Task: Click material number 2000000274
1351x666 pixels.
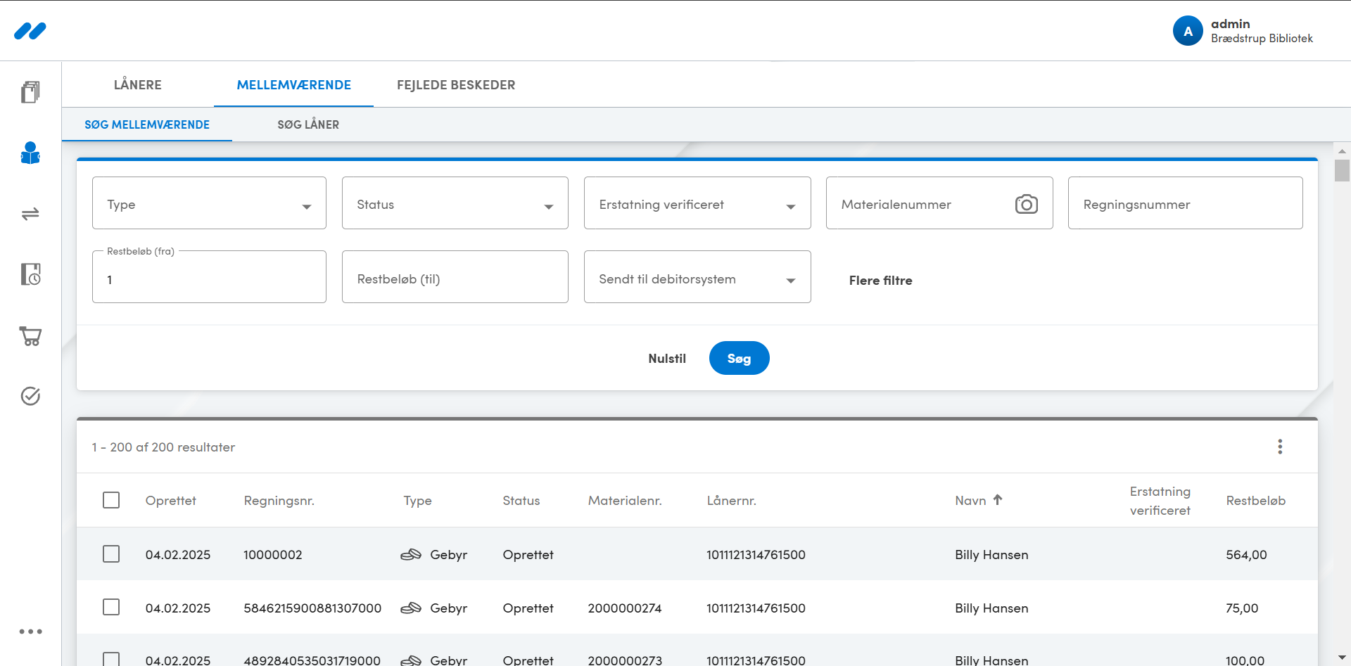Action: pos(625,608)
